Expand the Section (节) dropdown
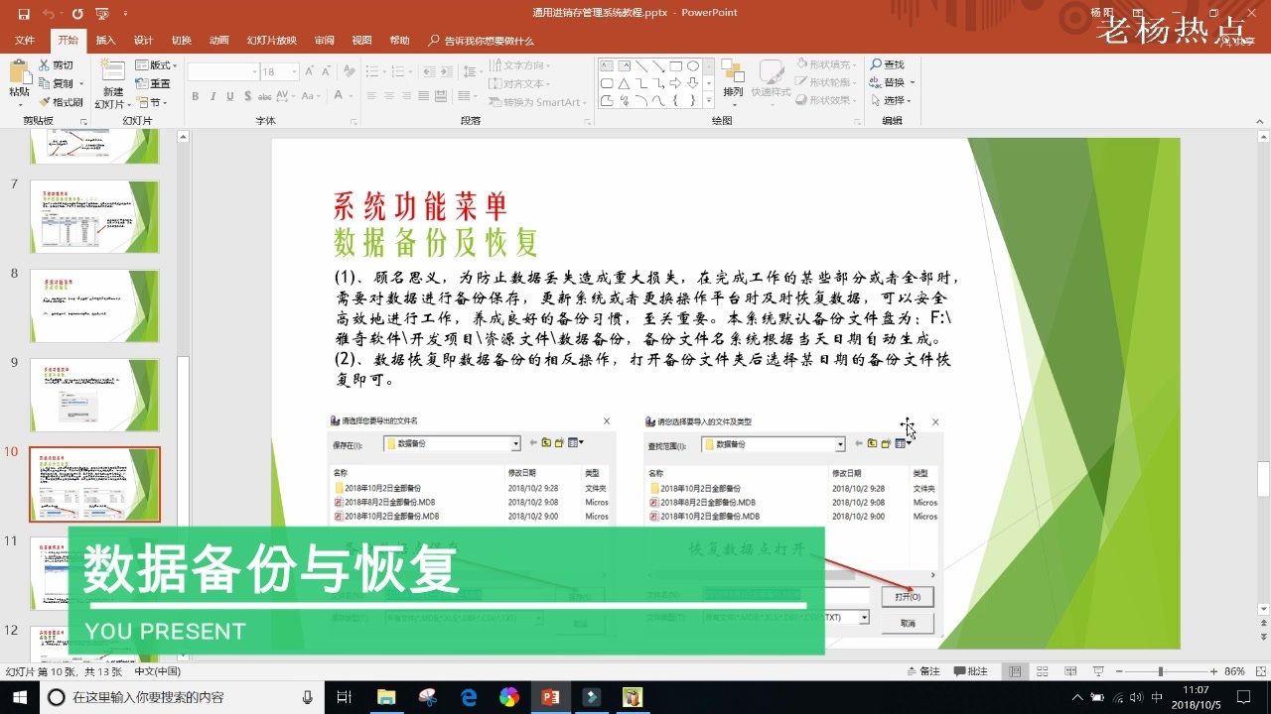1271x714 pixels. click(151, 102)
